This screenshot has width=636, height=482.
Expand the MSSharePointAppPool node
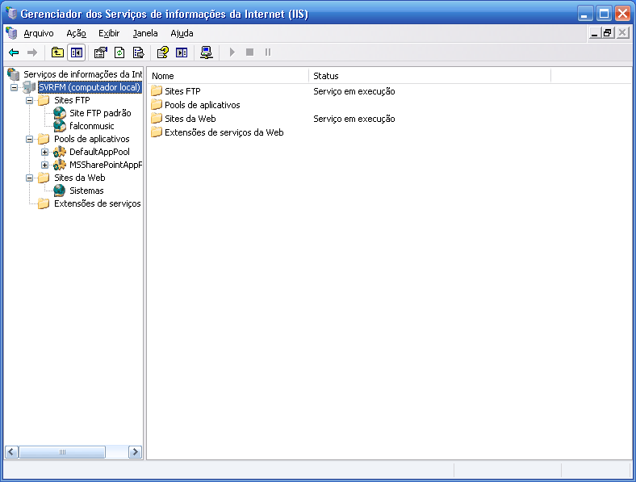point(45,166)
